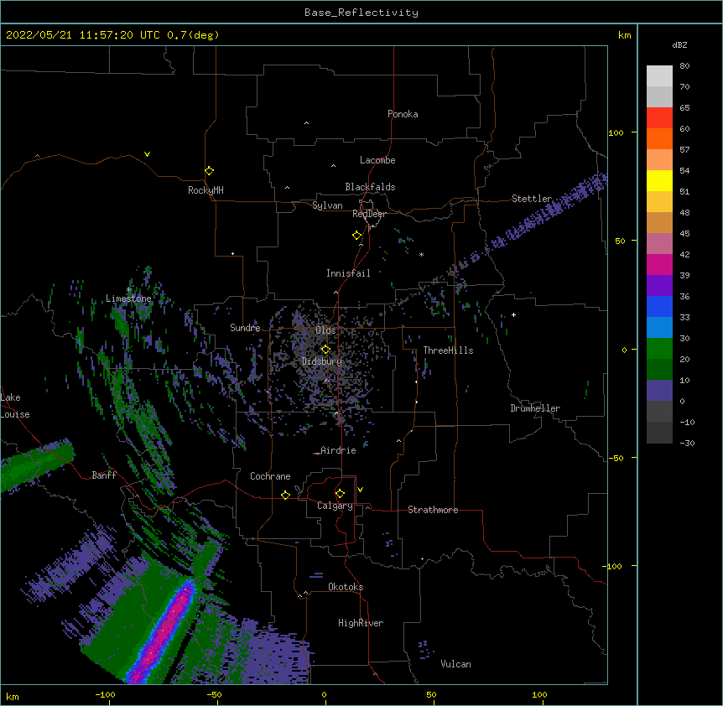723x706 pixels.
Task: Click the yellow diamond marker below Cochrane
Action: pos(285,495)
